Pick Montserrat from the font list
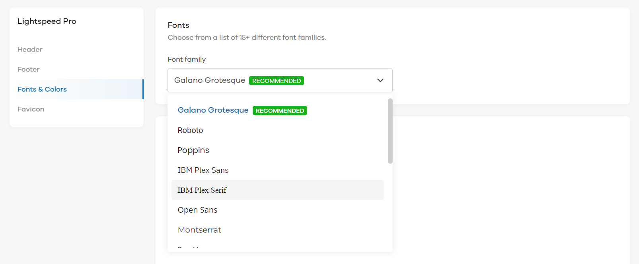The width and height of the screenshot is (639, 264). [x=278, y=230]
